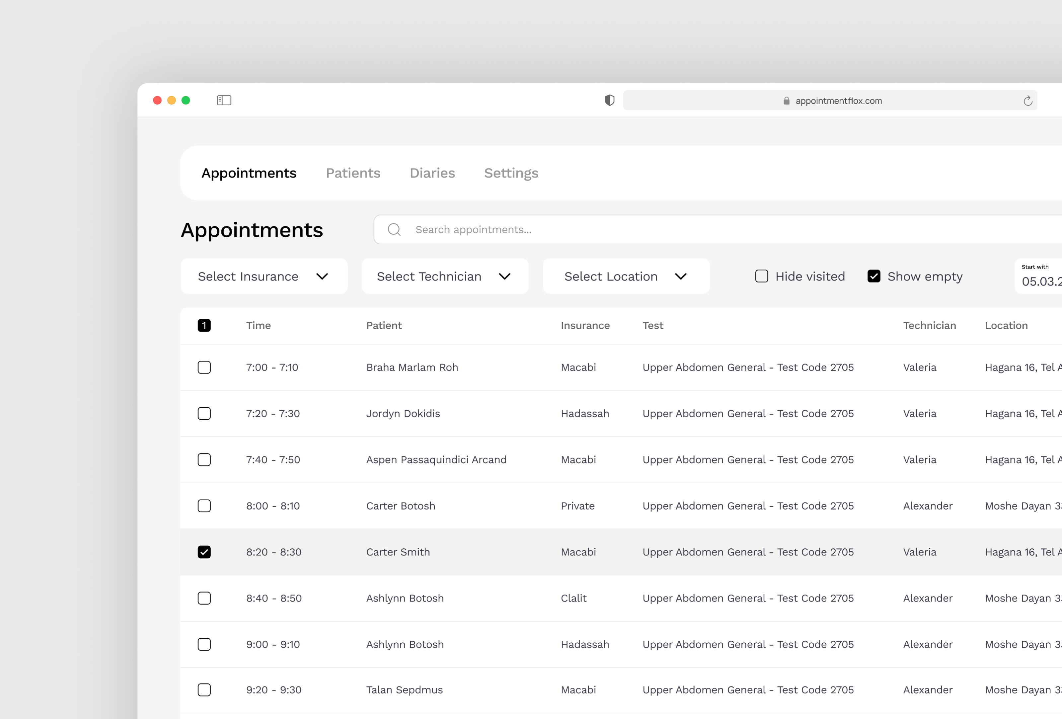Select the checkbox on Talan Sepdmus row

click(204, 690)
